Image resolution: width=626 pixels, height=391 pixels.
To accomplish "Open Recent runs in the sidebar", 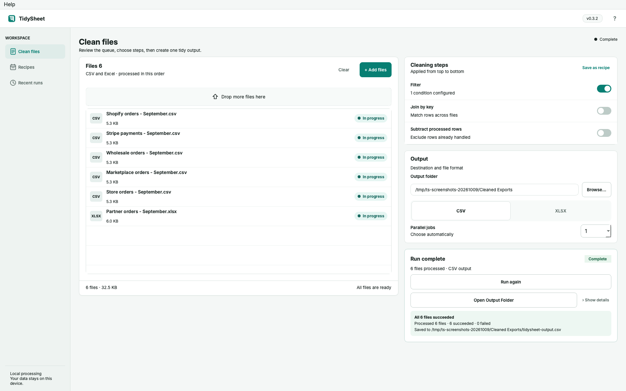I will point(35,83).
